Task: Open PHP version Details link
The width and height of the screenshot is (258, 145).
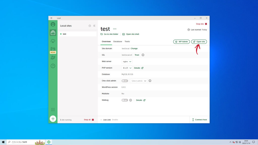Action: pos(139,68)
